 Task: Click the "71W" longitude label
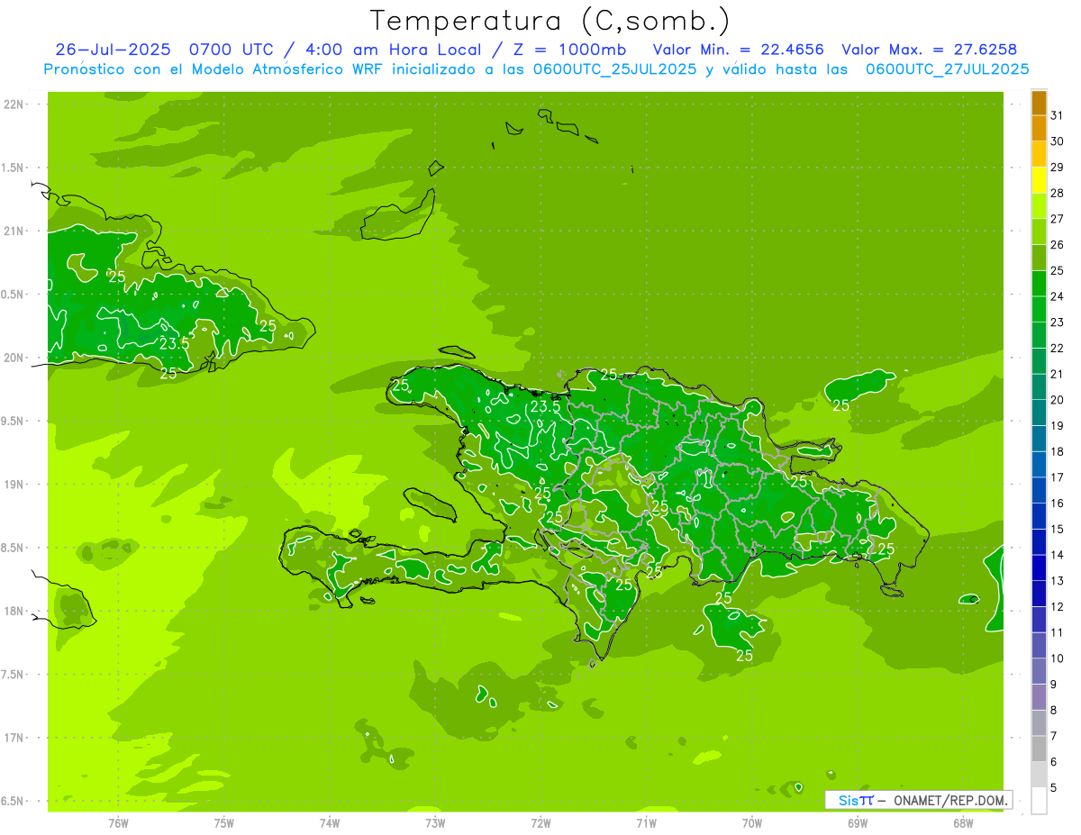click(646, 823)
